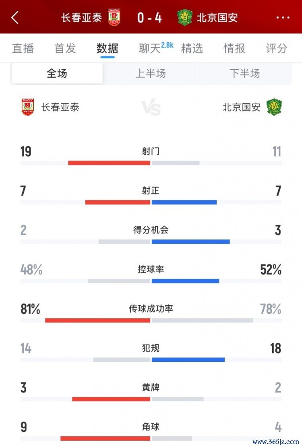Show 下半场 second-half statistics
The width and height of the screenshot is (302, 448).
(x=244, y=74)
